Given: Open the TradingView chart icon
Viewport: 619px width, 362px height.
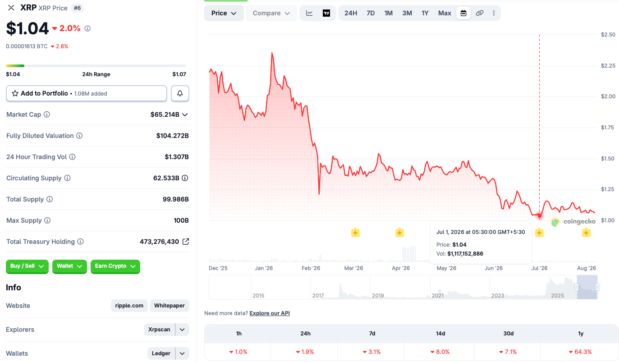Looking at the screenshot, I should [326, 13].
